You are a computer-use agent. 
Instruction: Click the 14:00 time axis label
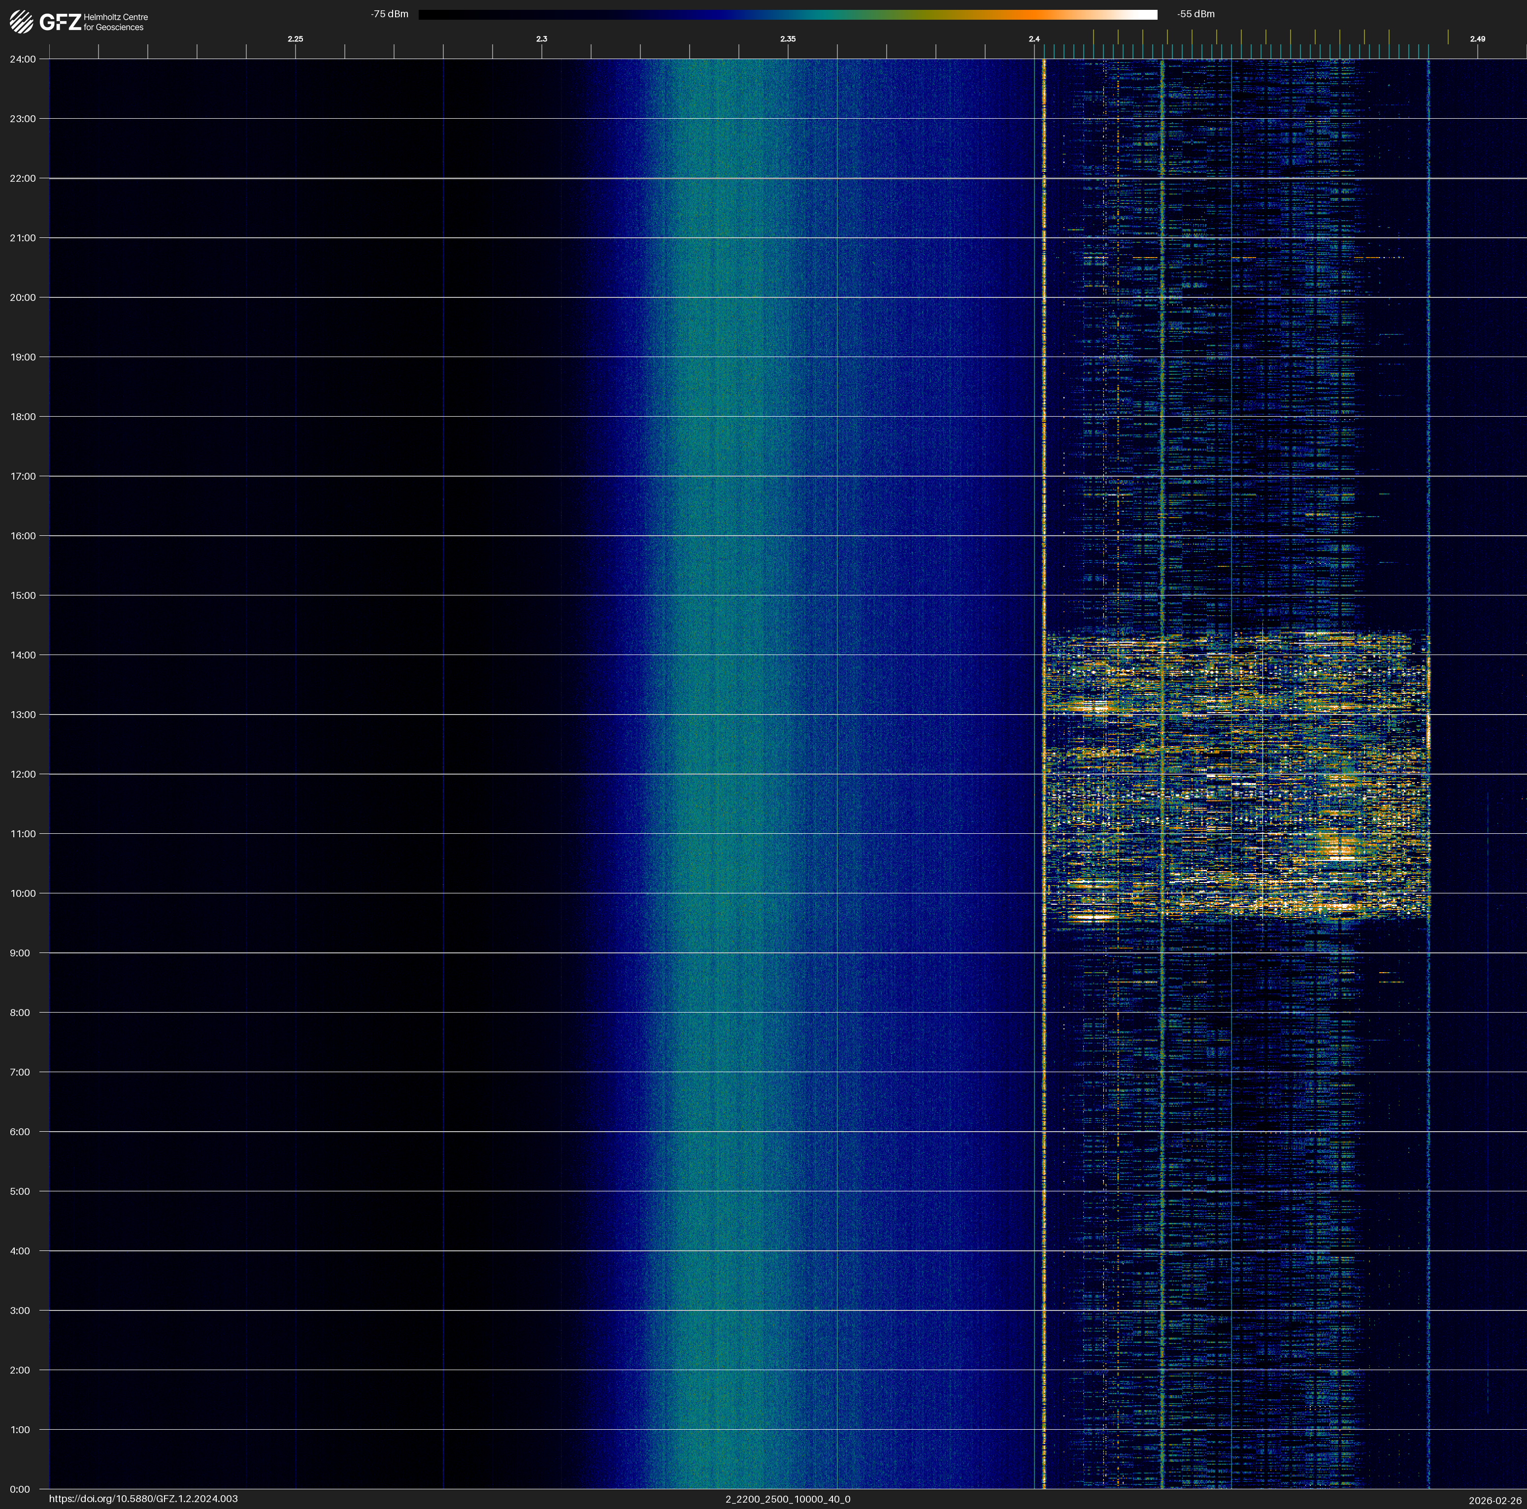tap(23, 655)
